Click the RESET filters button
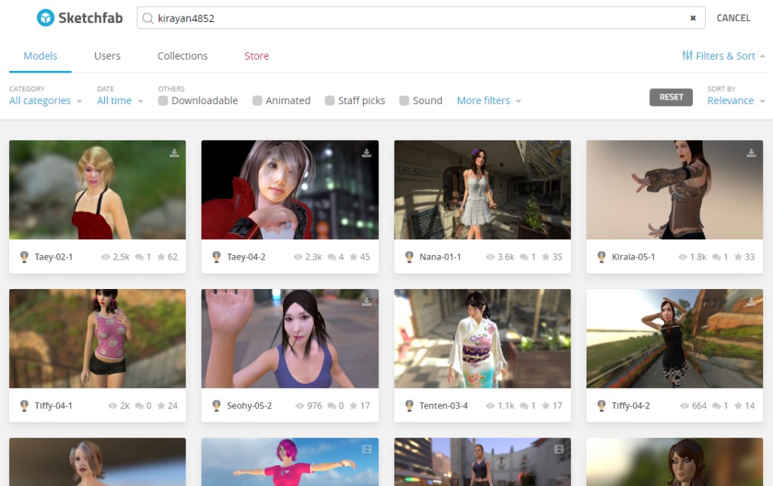Image resolution: width=773 pixels, height=486 pixels. 671,97
